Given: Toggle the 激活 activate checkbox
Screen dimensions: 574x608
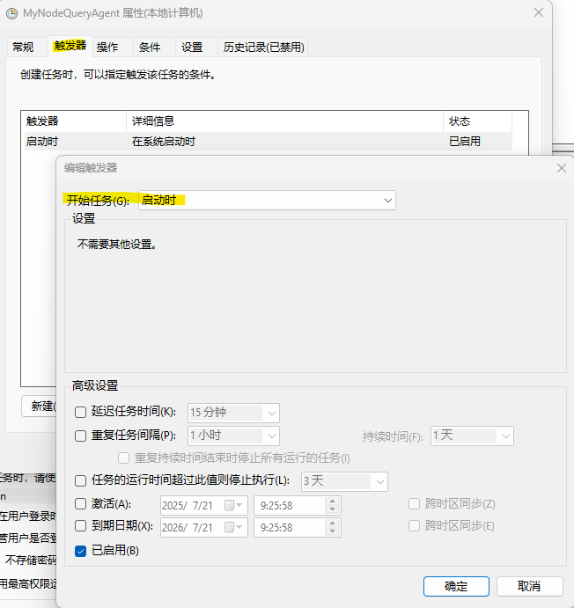Looking at the screenshot, I should [81, 504].
